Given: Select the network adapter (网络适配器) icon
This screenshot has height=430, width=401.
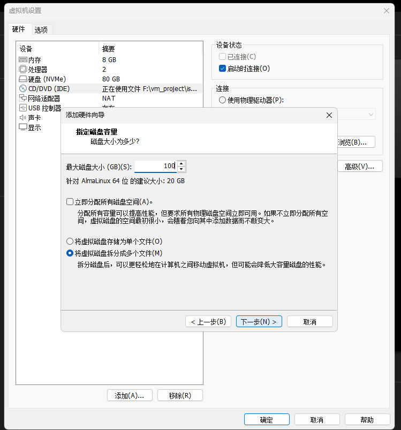Looking at the screenshot, I should point(23,98).
